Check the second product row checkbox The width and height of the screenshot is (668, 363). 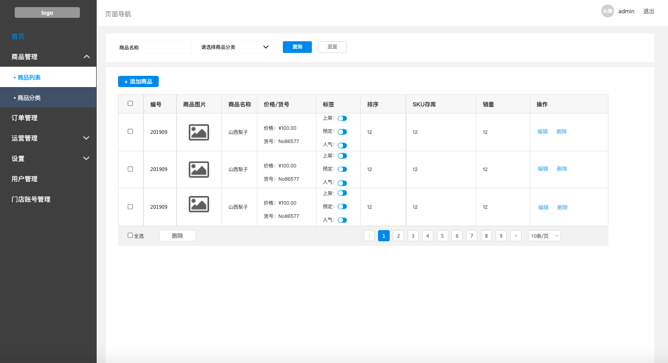click(130, 169)
